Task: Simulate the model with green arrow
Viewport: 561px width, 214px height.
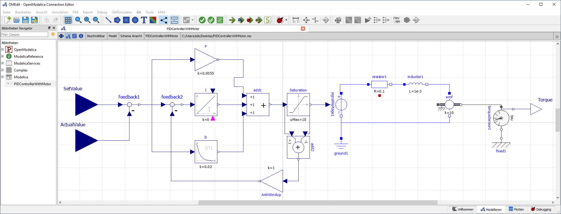Action: pyautogui.click(x=232, y=20)
